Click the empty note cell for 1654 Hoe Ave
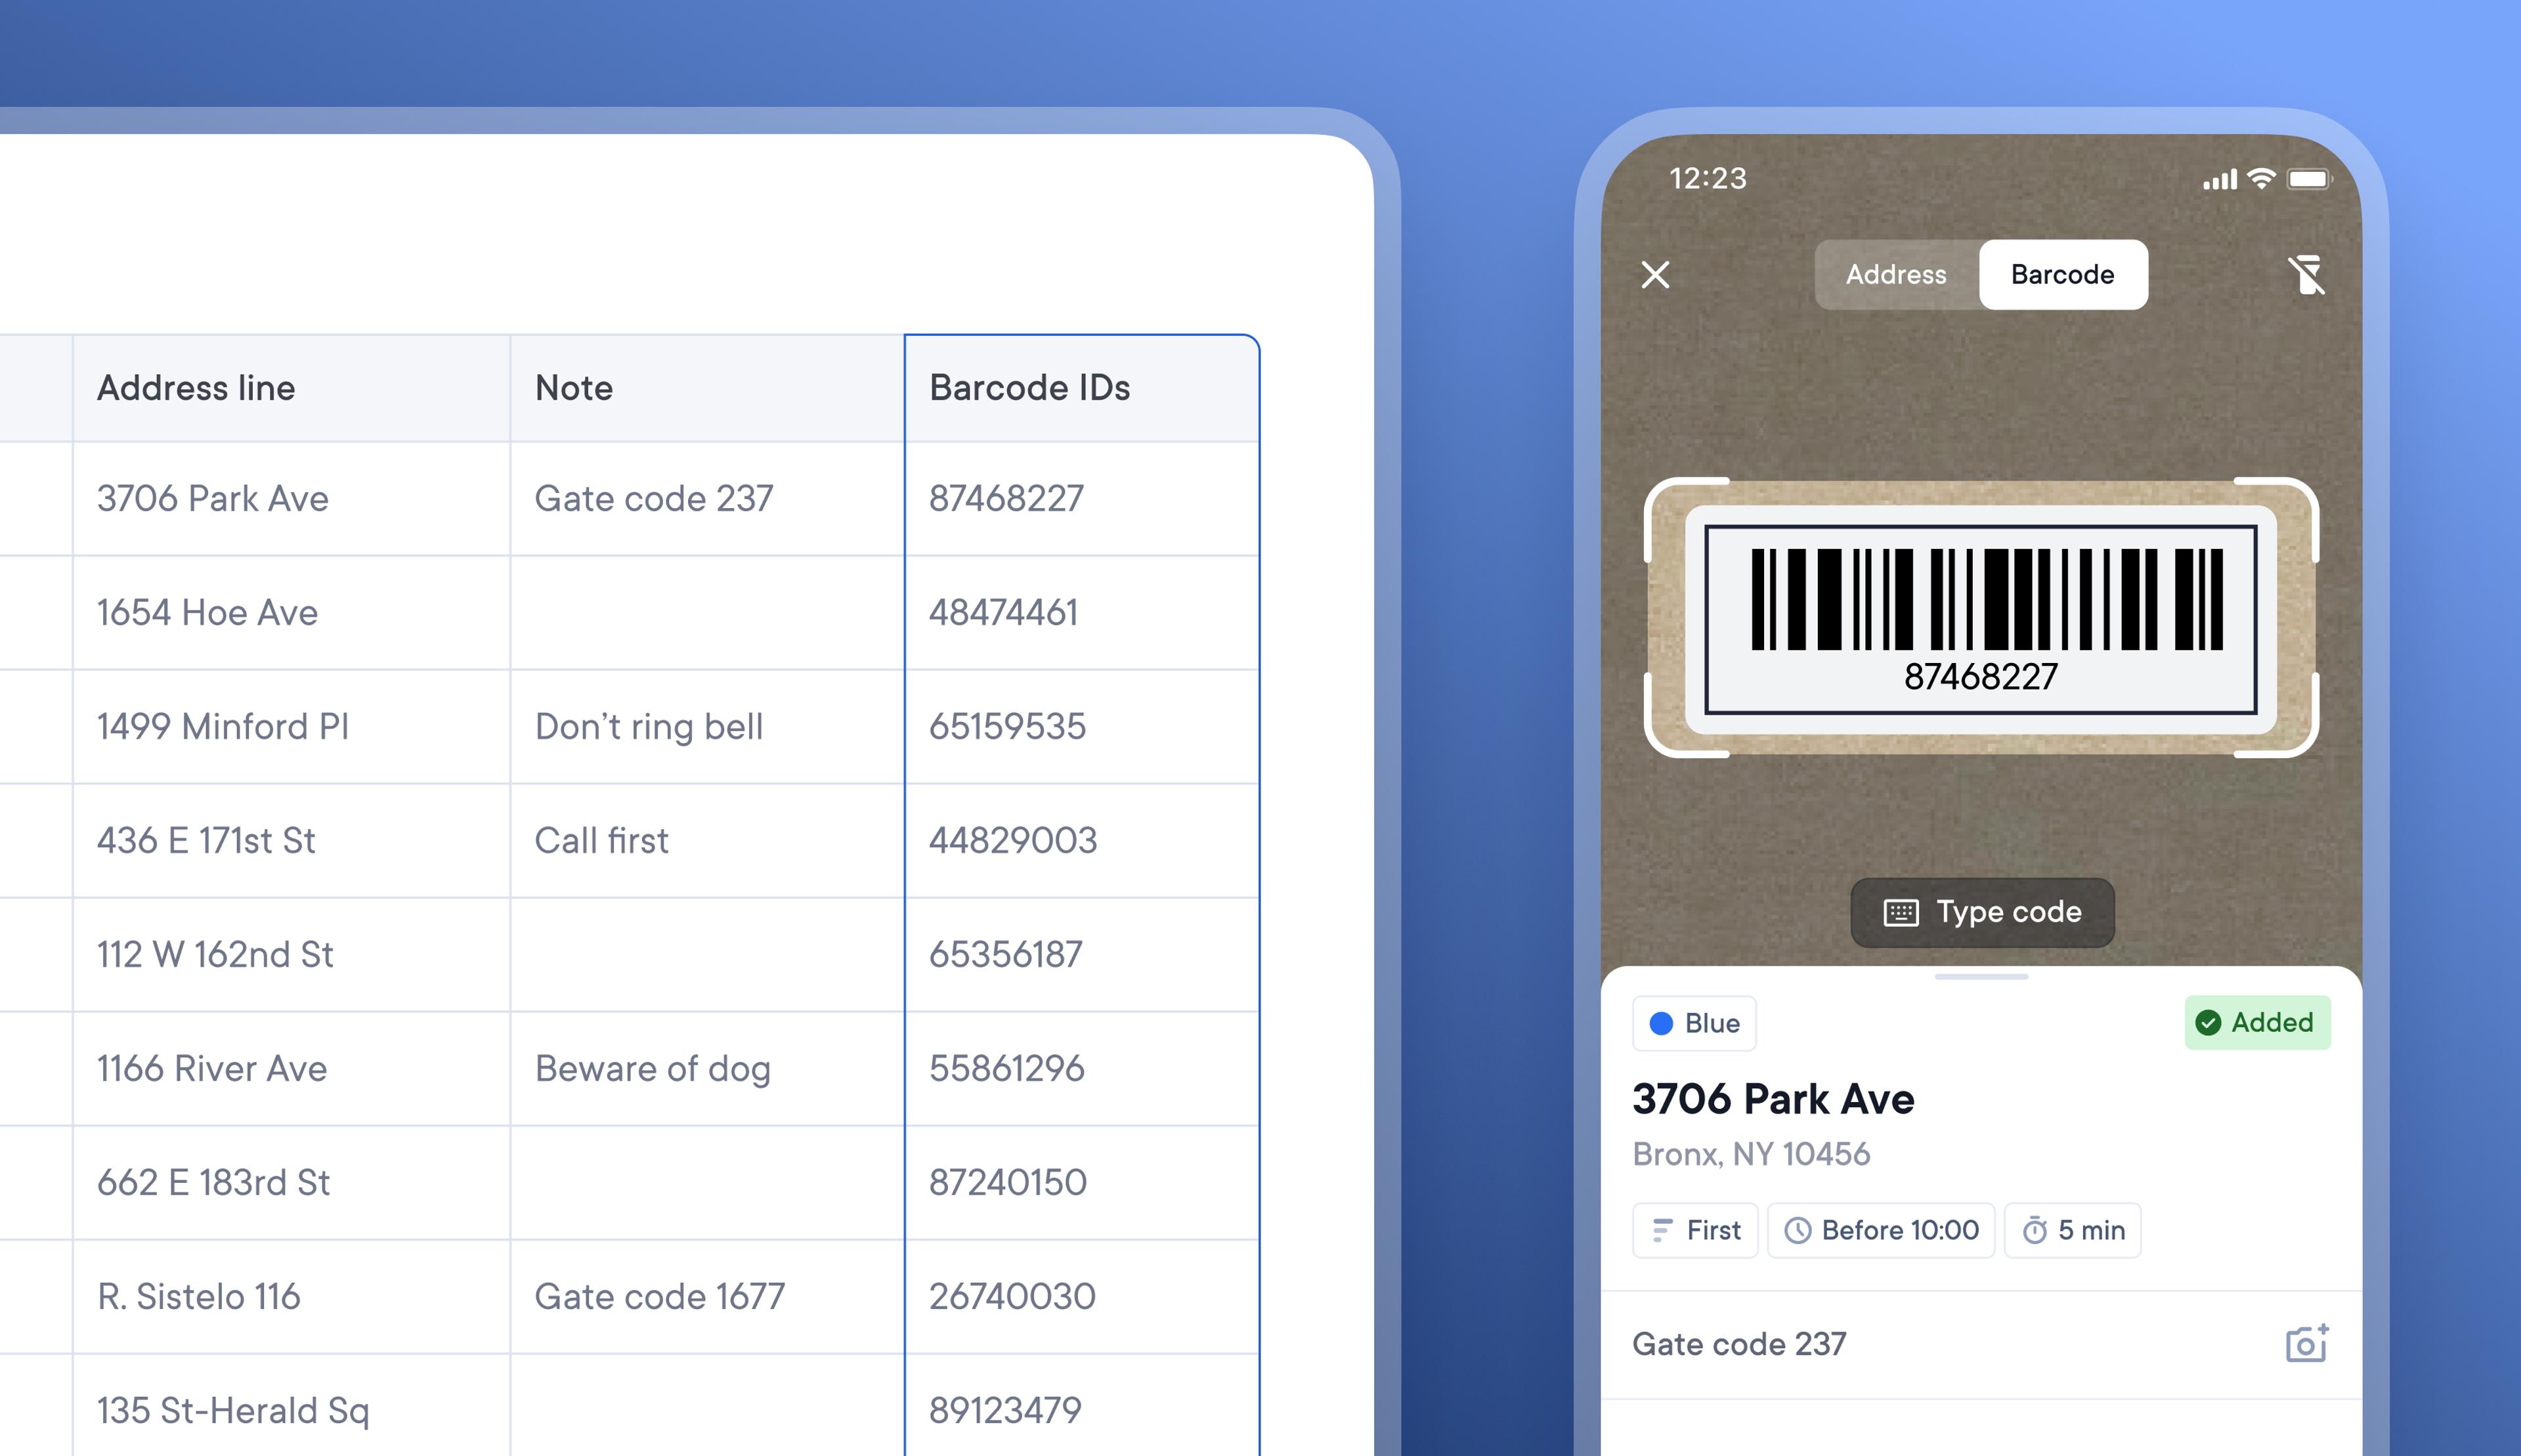The width and height of the screenshot is (2521, 1456). click(x=707, y=612)
